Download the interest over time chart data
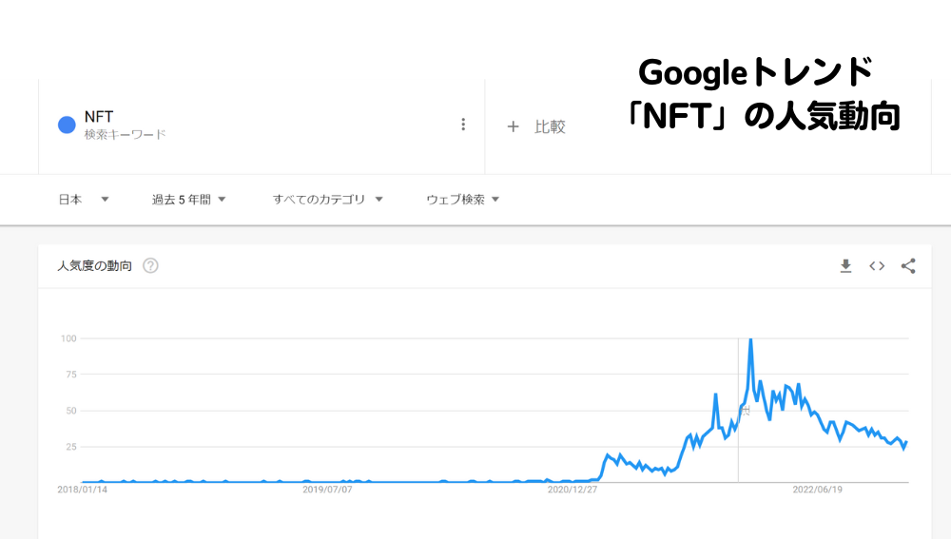The image size is (951, 539). click(845, 265)
